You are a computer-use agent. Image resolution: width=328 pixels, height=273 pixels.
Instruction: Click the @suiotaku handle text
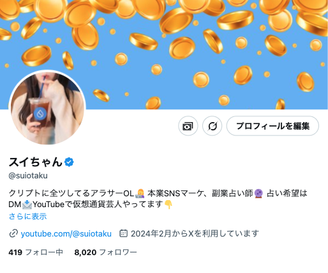pyautogui.click(x=28, y=176)
